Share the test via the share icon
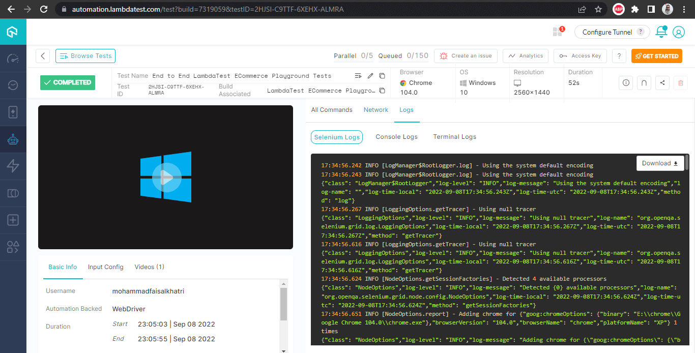Viewport: 695px width, 353px height. tap(662, 83)
